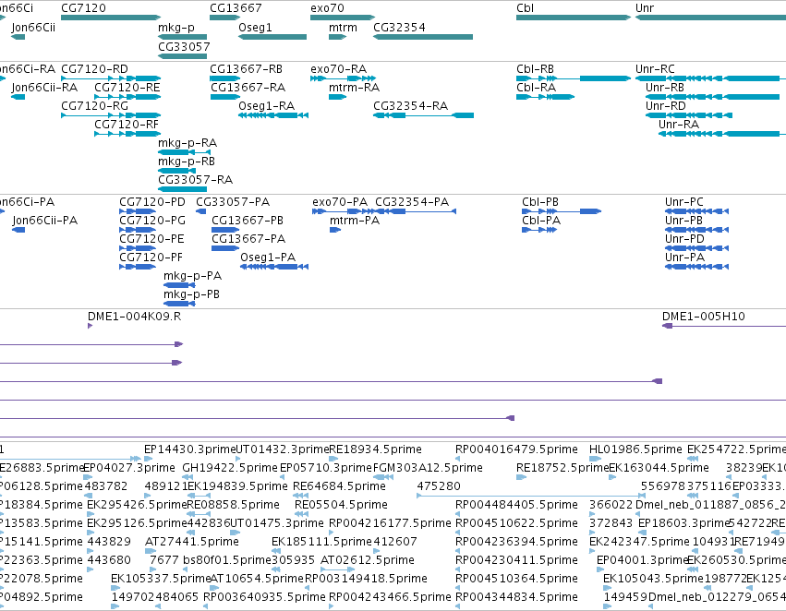Click protein mtrm-PA

tap(335, 230)
